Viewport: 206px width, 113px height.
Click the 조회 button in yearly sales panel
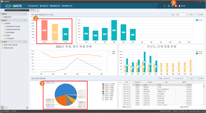200,15
